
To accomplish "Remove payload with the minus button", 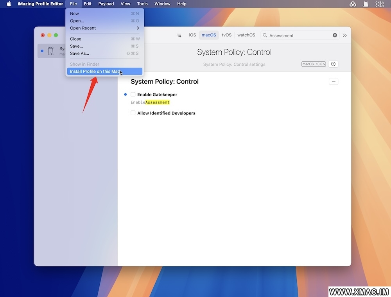I will 334,81.
